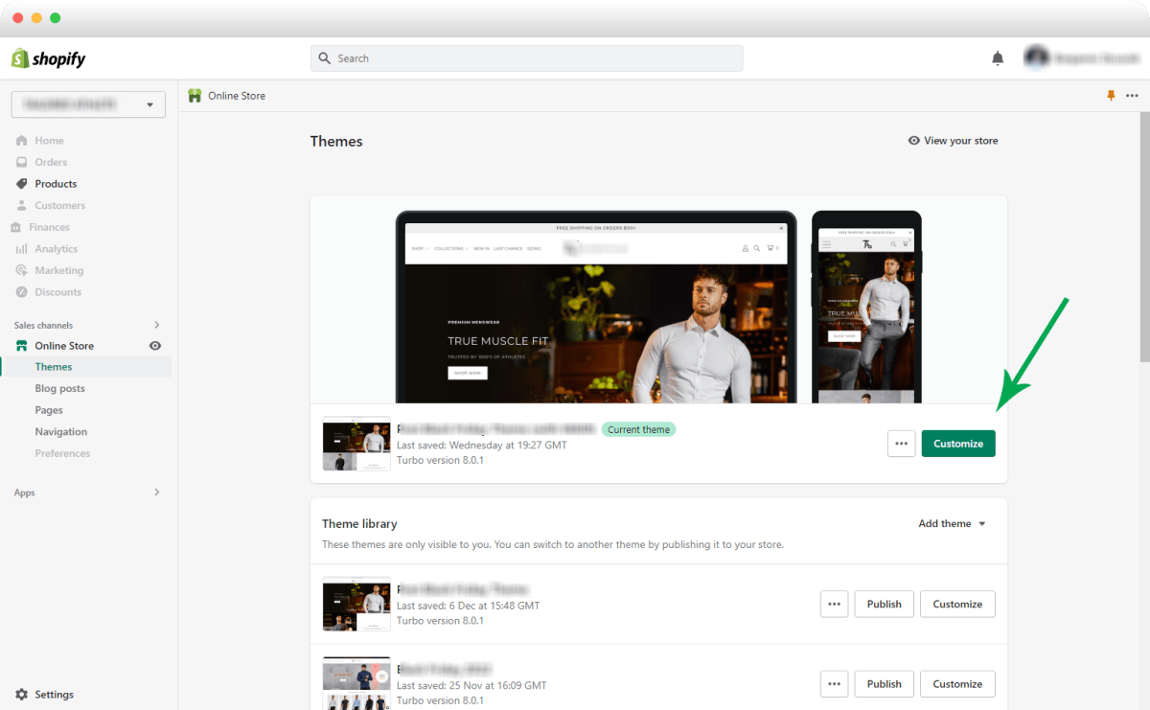This screenshot has height=710, width=1150.
Task: Open the notifications bell
Action: (x=997, y=57)
